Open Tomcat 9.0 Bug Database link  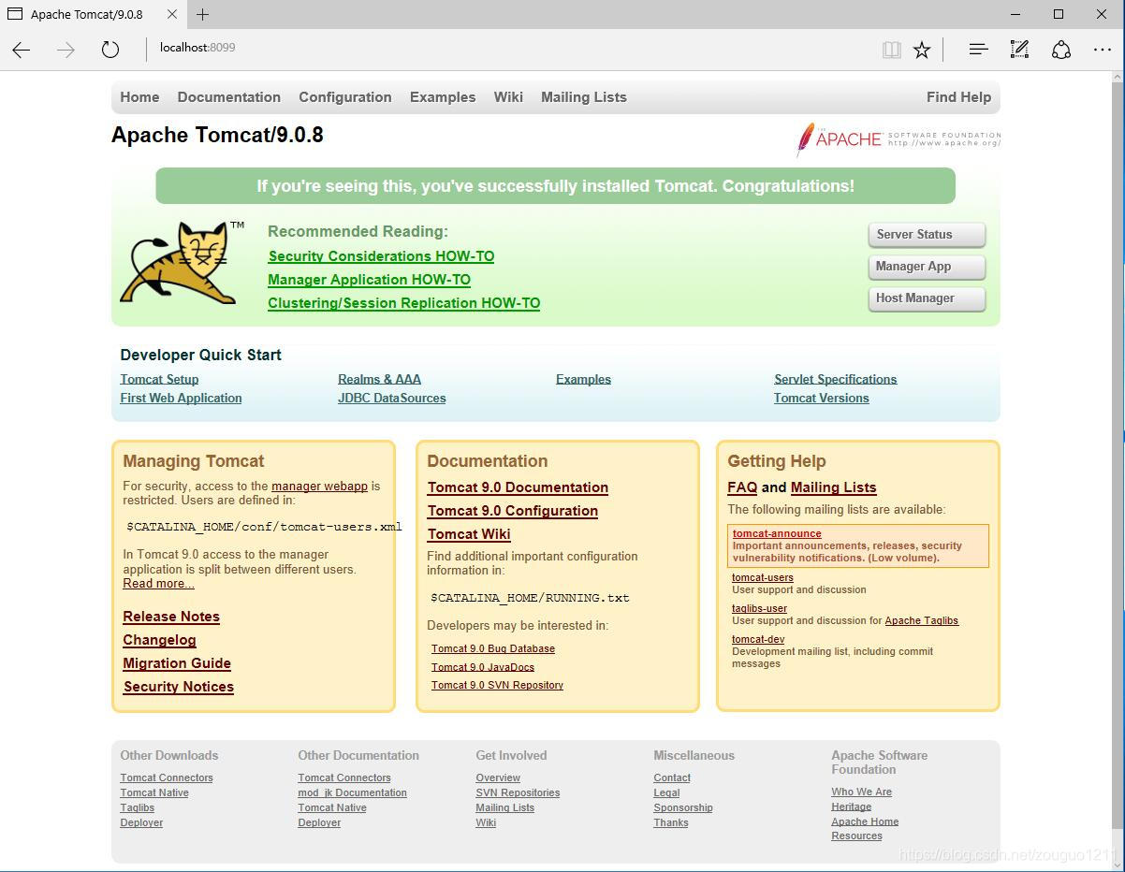point(493,648)
